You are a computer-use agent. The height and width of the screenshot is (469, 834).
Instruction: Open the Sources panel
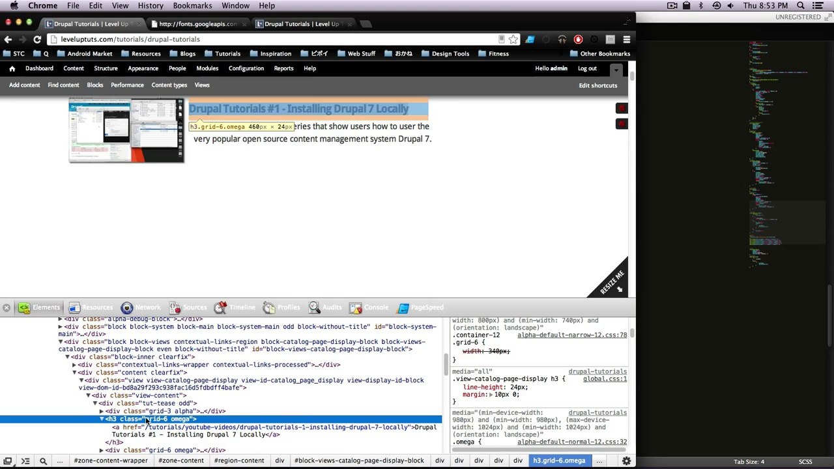(x=188, y=307)
